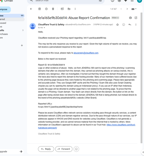Print this email conversation

pyautogui.click(x=130, y=18)
